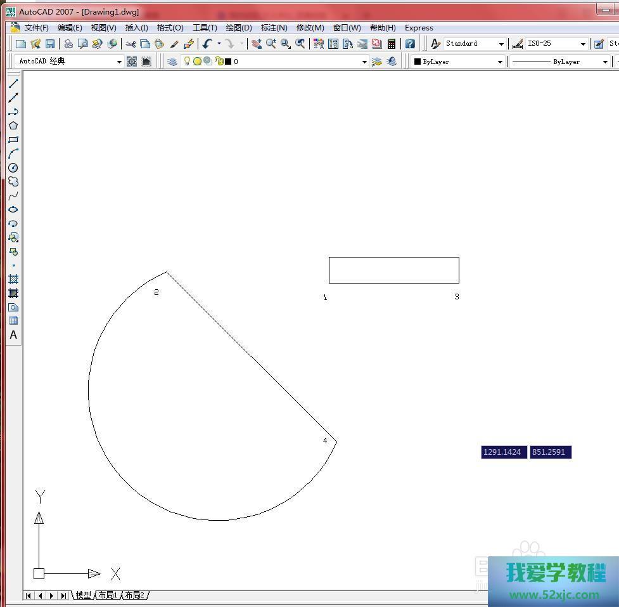Insert a Table using toolbar icon
Screen dimensions: 619x607
pyautogui.click(x=13, y=321)
